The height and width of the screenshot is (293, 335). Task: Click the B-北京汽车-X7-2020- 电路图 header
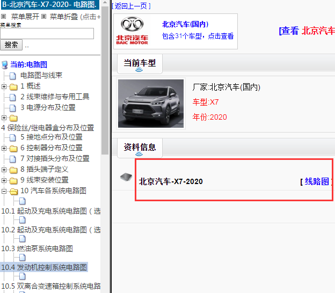[x=50, y=4]
